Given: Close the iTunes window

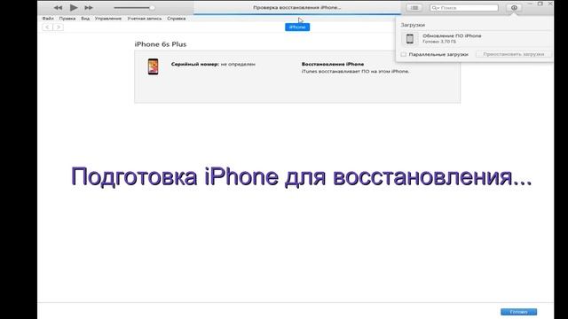Looking at the screenshot, I should click(x=550, y=4).
